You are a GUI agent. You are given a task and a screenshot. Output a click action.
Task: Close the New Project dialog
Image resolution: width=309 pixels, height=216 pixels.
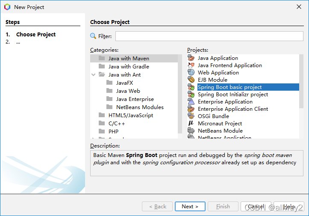point(299,7)
